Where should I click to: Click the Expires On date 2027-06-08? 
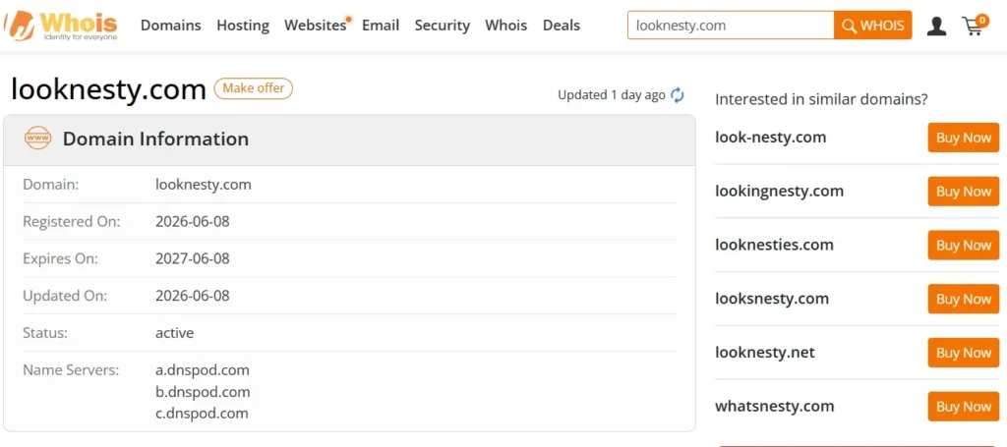[x=193, y=259]
